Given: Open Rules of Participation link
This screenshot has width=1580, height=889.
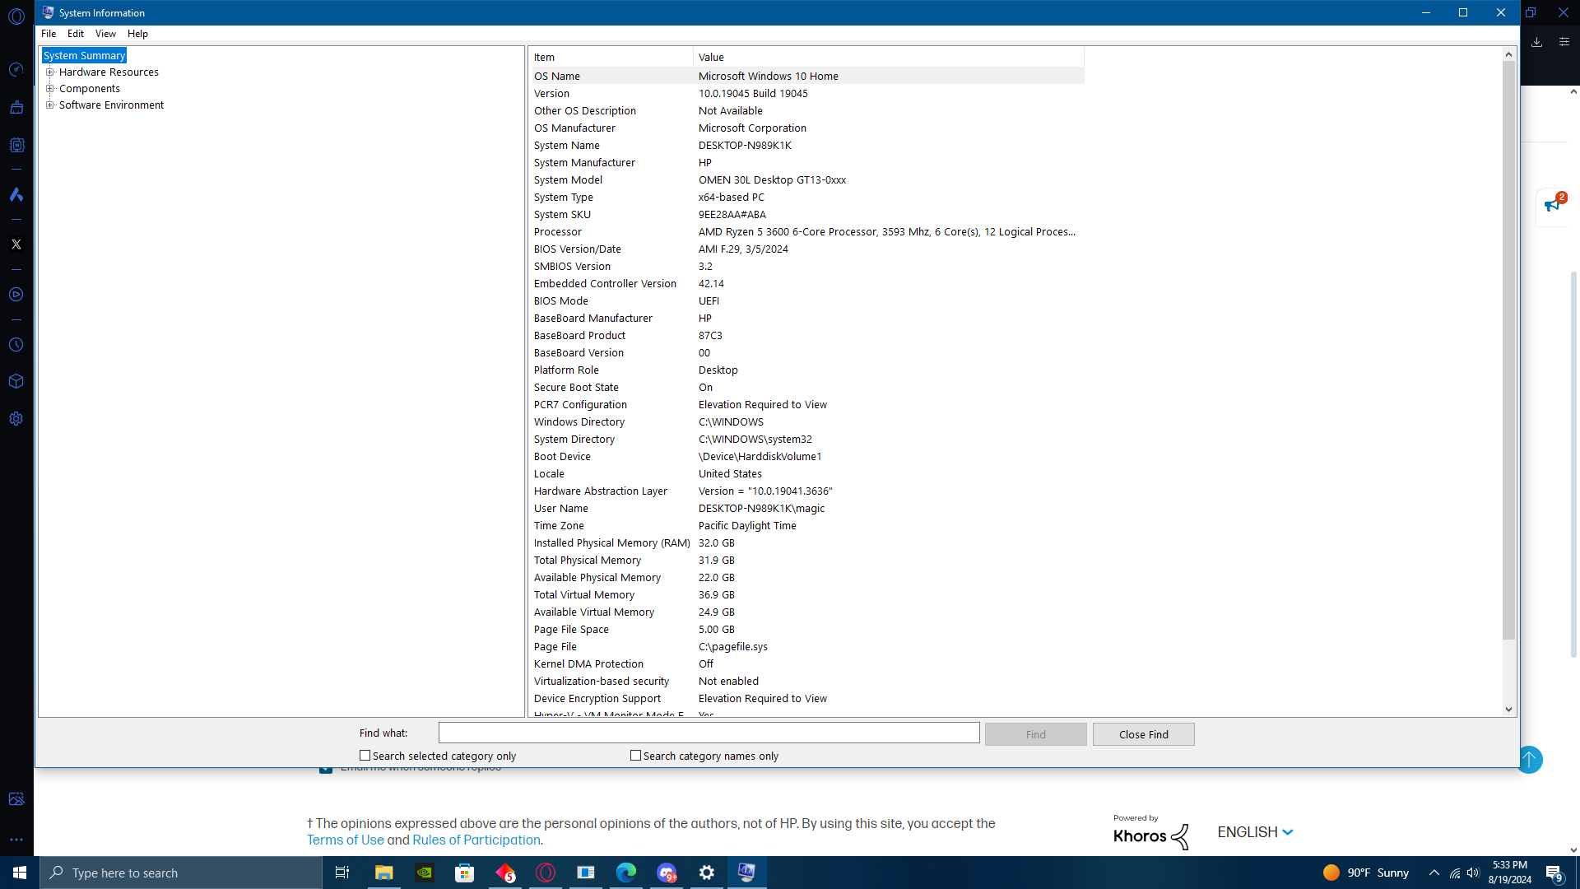Looking at the screenshot, I should tap(476, 840).
